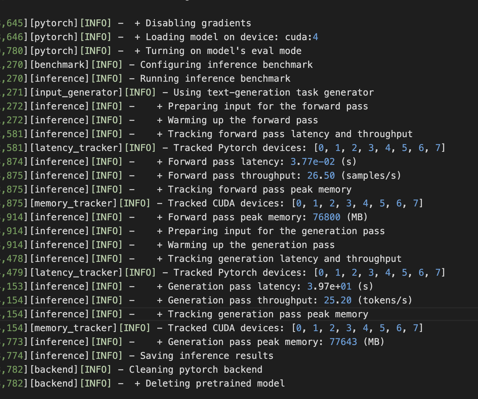Image resolution: width=478 pixels, height=399 pixels.
Task: Click the 'Saving inference results' message
Action: click(x=207, y=356)
